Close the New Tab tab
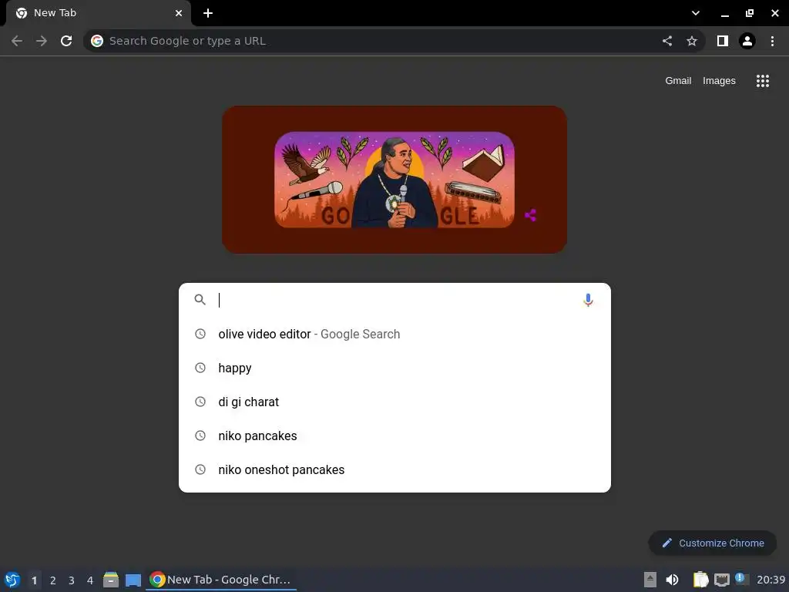 coord(179,13)
